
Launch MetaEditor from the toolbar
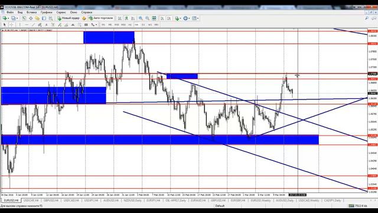(x=84, y=18)
